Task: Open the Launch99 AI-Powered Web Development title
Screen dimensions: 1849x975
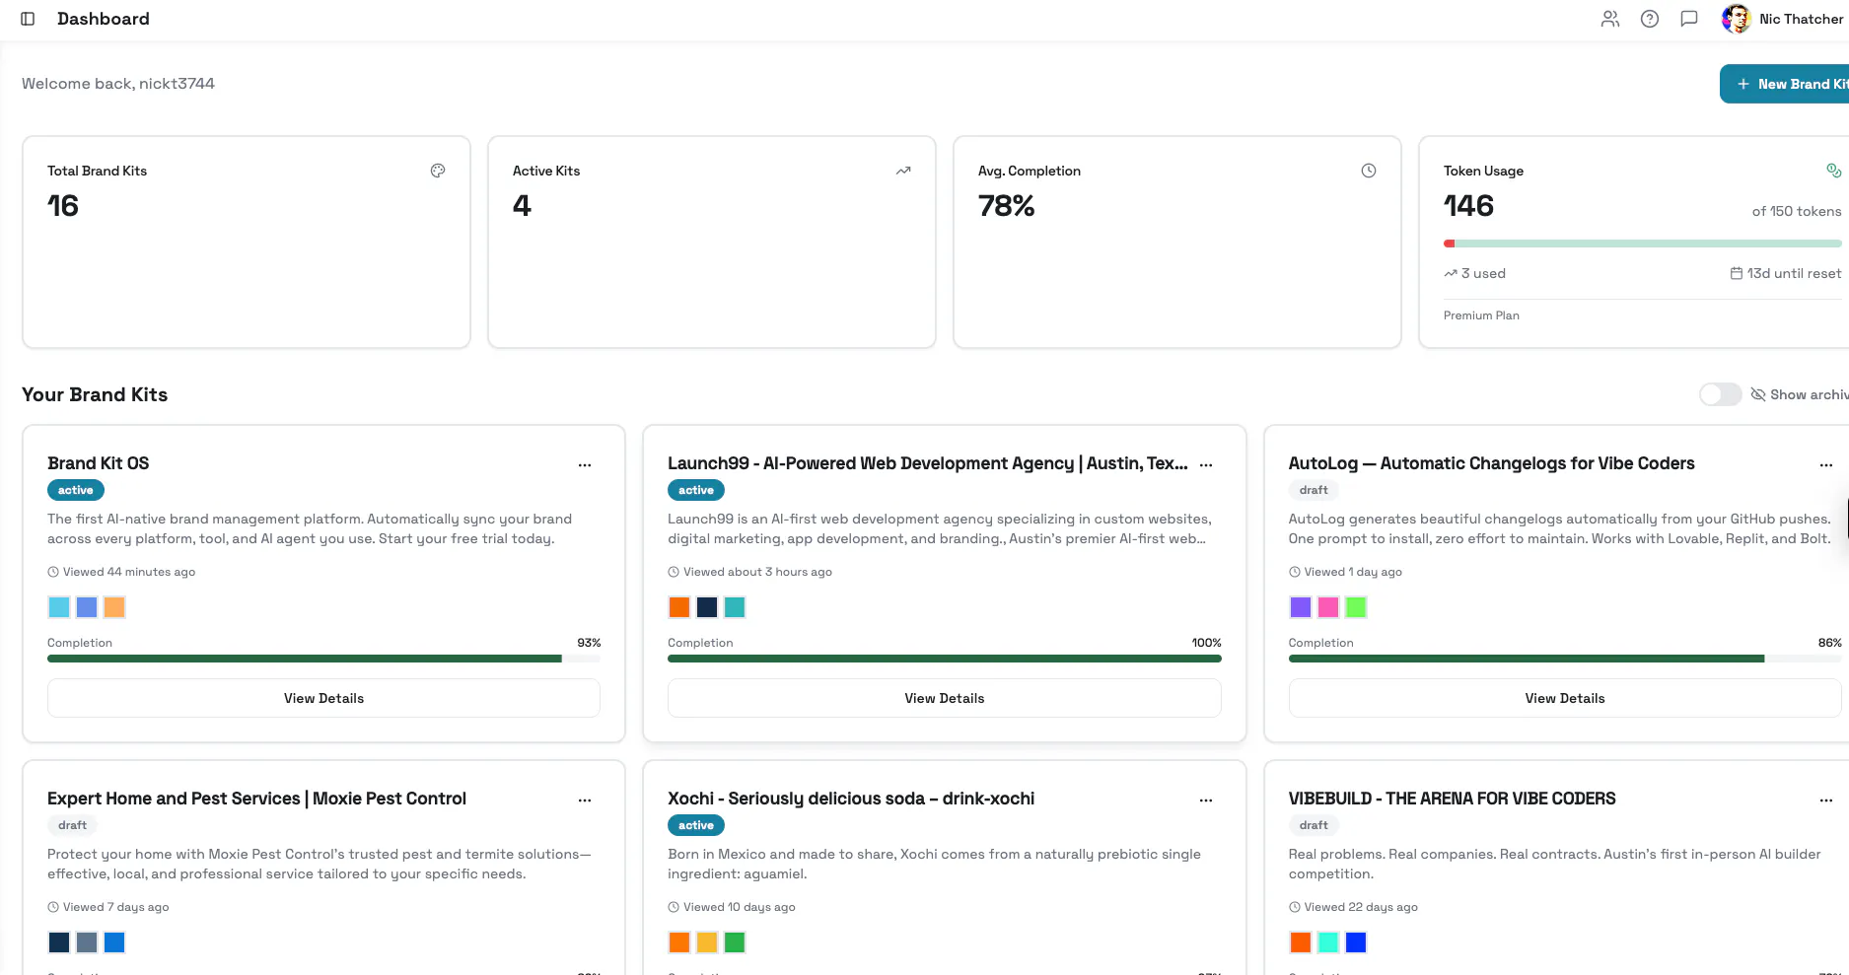Action: click(x=928, y=463)
